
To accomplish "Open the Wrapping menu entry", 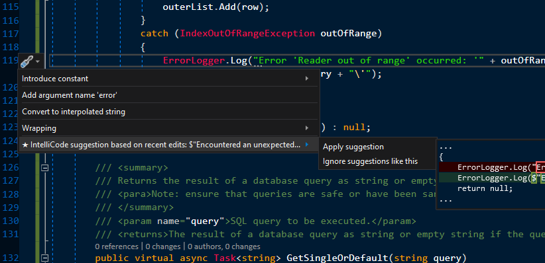I will tap(168, 128).
